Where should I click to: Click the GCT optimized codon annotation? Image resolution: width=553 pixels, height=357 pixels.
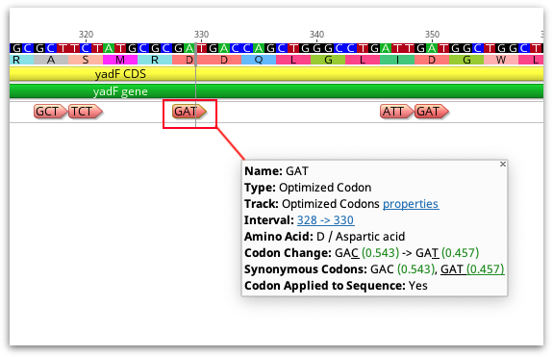click(x=50, y=112)
